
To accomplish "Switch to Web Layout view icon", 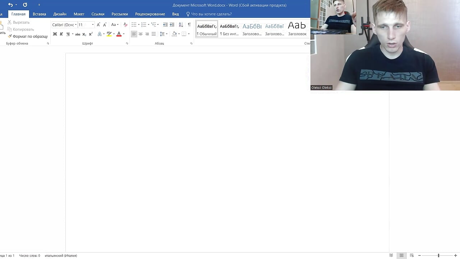I will 412,256.
